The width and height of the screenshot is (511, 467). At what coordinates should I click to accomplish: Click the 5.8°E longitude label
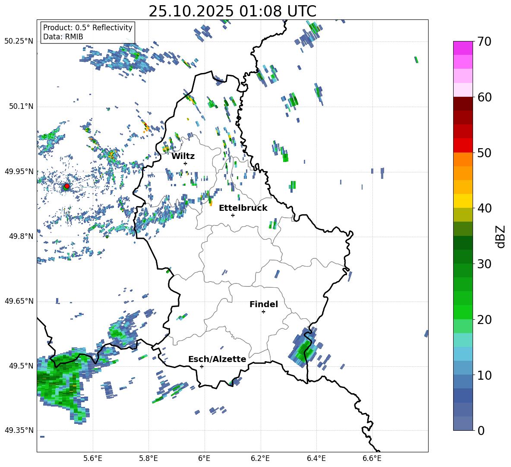point(148,458)
